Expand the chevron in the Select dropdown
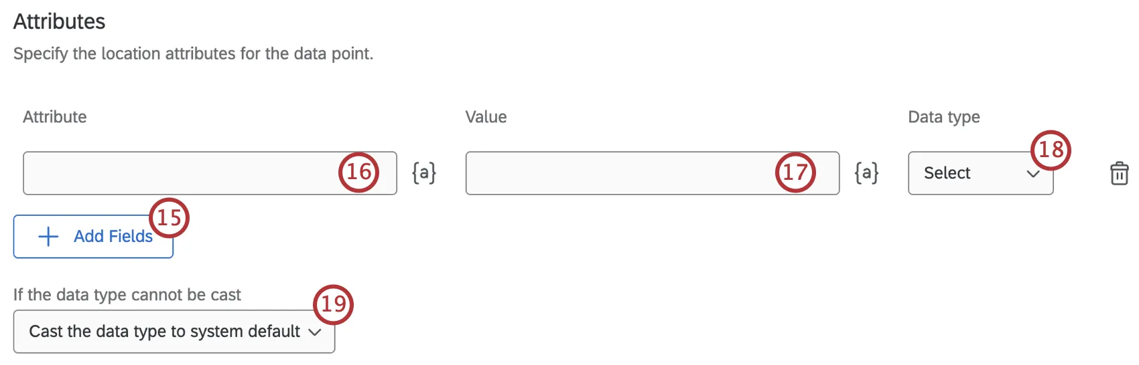This screenshot has width=1139, height=365. 1032,174
